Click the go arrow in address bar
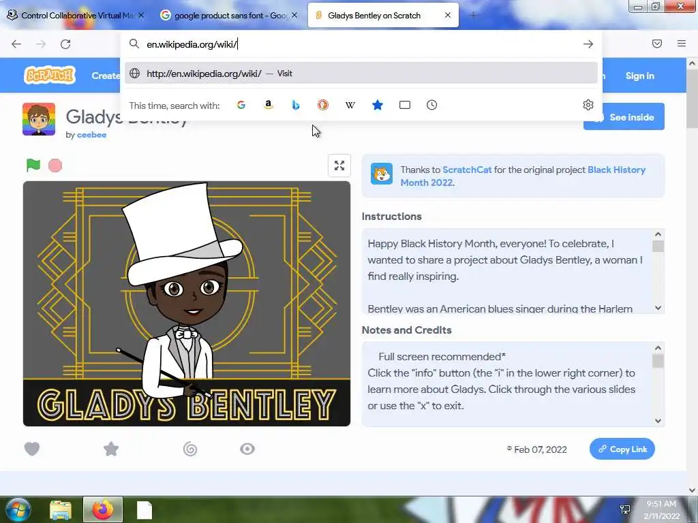This screenshot has width=698, height=523. tap(588, 44)
